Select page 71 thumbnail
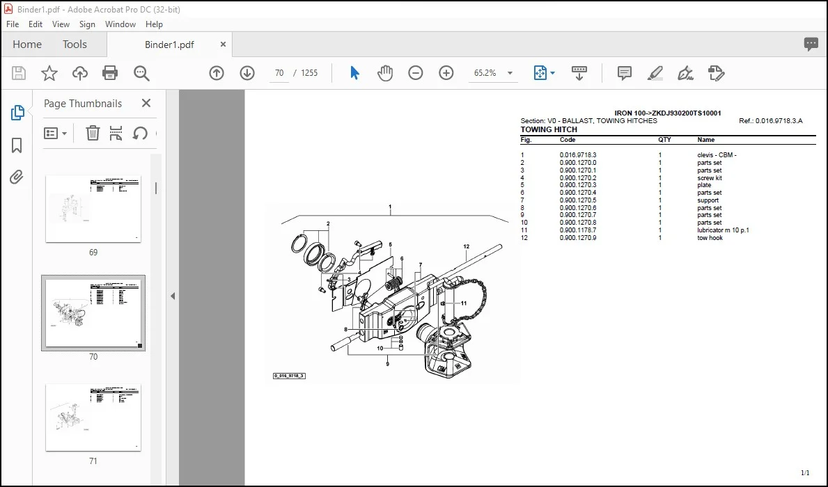This screenshot has width=828, height=487. pyautogui.click(x=93, y=417)
